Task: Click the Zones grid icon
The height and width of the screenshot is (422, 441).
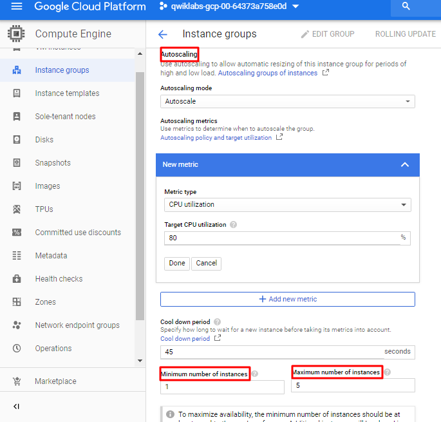Action: (17, 302)
